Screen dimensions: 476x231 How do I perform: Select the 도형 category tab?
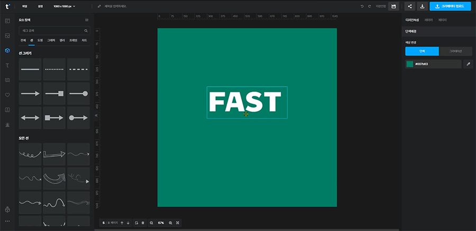coord(40,40)
